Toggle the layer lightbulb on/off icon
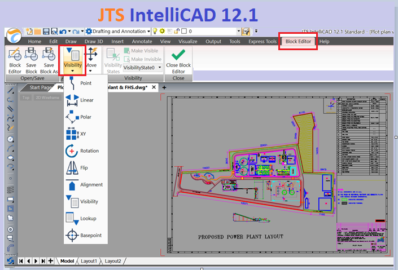 (x=154, y=31)
